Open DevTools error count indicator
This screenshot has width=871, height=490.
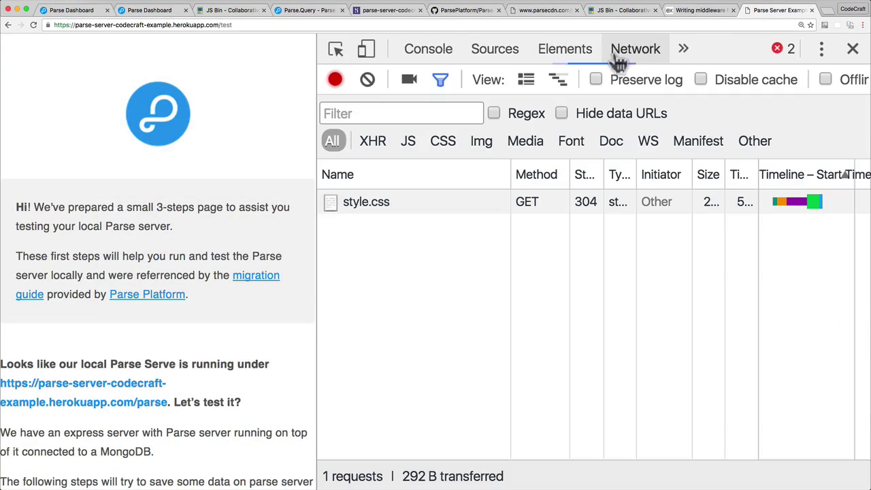[783, 48]
